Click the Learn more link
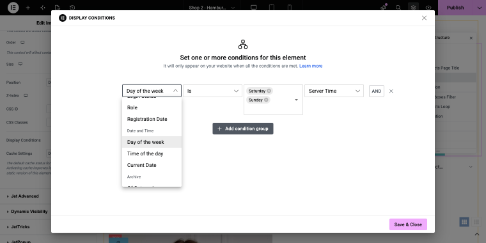The image size is (486, 243). pyautogui.click(x=311, y=66)
